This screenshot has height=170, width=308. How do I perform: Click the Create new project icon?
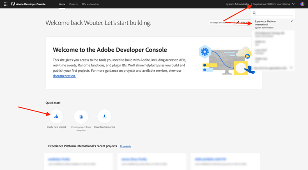pos(56,116)
